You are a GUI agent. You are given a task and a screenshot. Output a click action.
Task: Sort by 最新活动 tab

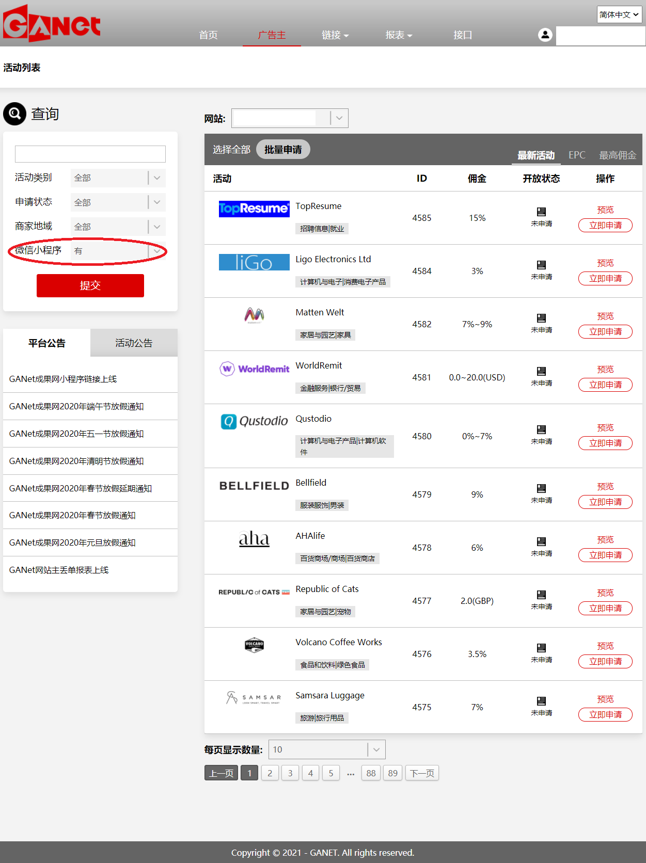point(536,155)
